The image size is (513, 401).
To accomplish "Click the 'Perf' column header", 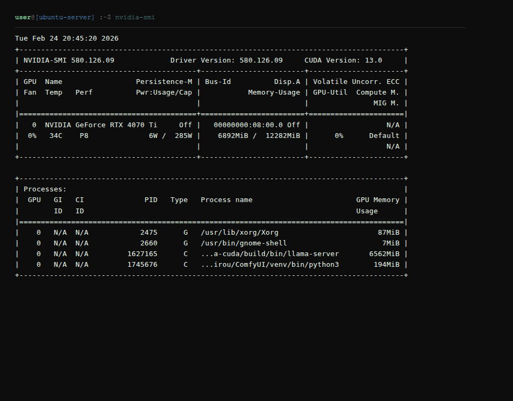I will tap(84, 92).
